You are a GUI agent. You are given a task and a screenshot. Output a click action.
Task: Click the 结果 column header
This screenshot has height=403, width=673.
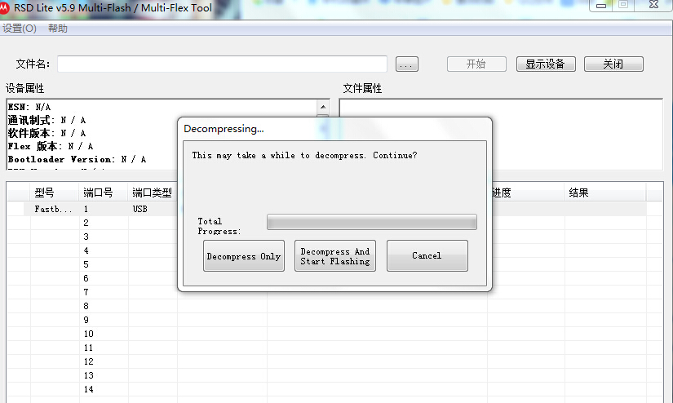[605, 193]
